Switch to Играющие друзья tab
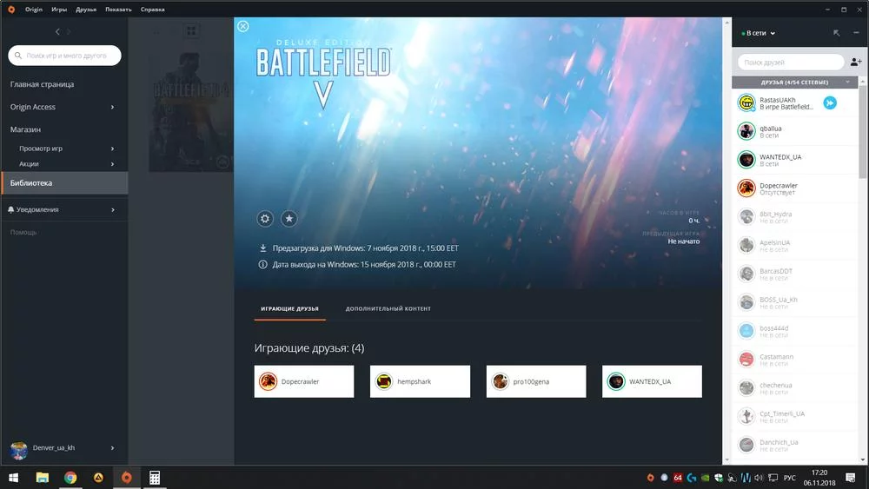This screenshot has height=489, width=869. click(x=289, y=309)
